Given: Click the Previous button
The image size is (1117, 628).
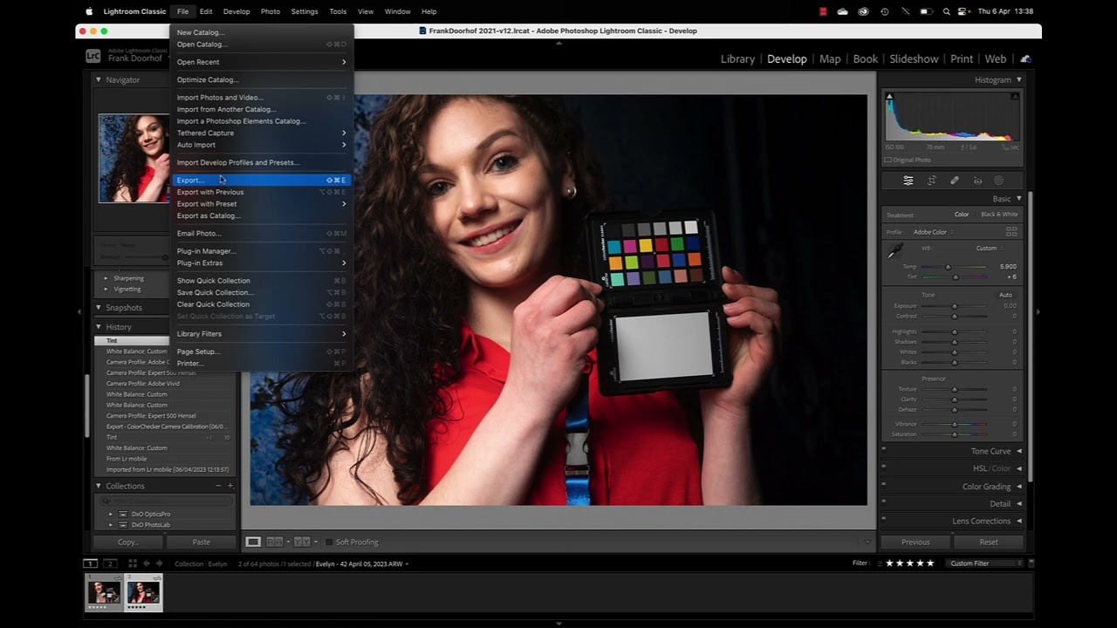Looking at the screenshot, I should [915, 542].
